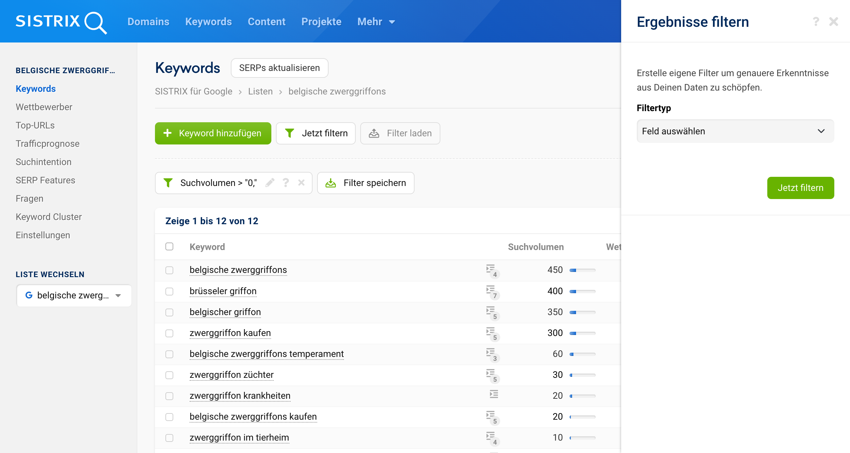Open the Feld auswählen filter type dropdown
This screenshot has width=850, height=453.
click(x=735, y=131)
